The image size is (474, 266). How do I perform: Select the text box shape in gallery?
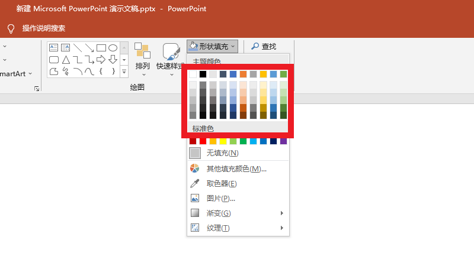53,48
